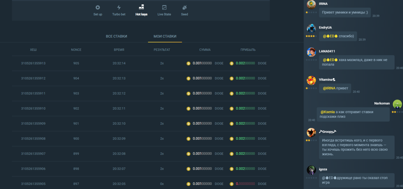The width and height of the screenshot is (403, 189).
Task: Click LANA0411 username in chat
Action: coord(327,51)
